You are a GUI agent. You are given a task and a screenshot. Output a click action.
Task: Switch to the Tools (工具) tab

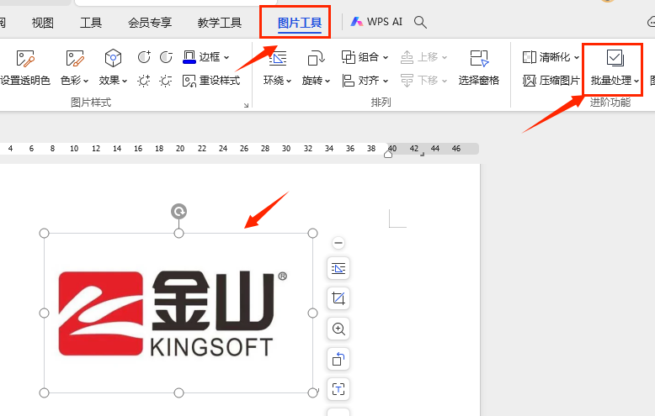pos(91,23)
